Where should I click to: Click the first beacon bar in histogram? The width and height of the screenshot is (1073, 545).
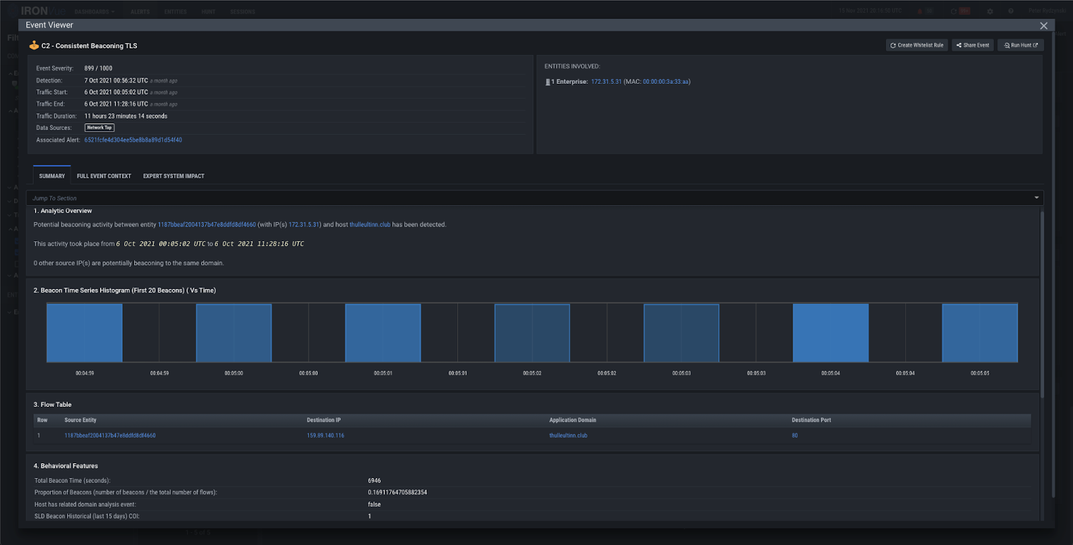[x=84, y=332]
